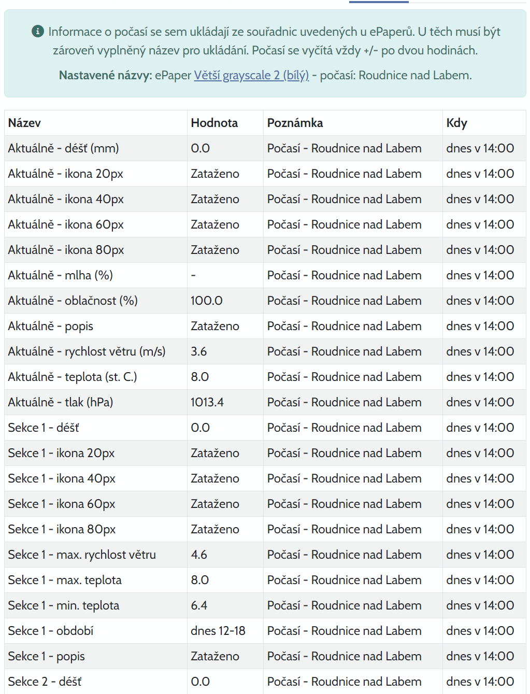The height and width of the screenshot is (694, 530).
Task: Click the 'Poznámka' column header
Action: 295,123
